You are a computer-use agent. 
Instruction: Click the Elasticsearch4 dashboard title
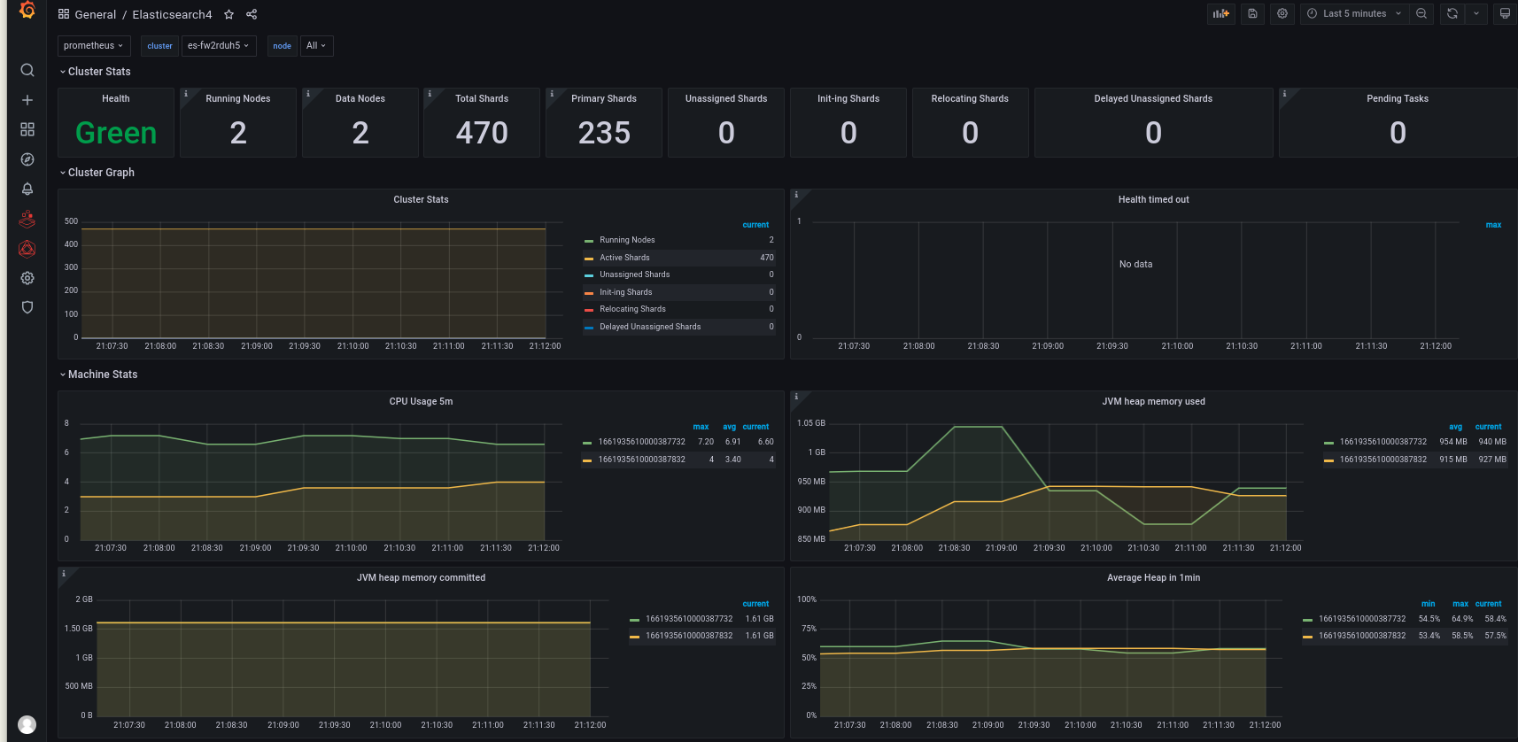tap(172, 14)
